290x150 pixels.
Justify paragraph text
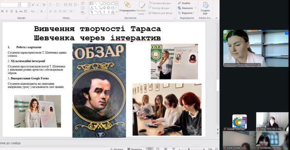[x=65, y=11]
